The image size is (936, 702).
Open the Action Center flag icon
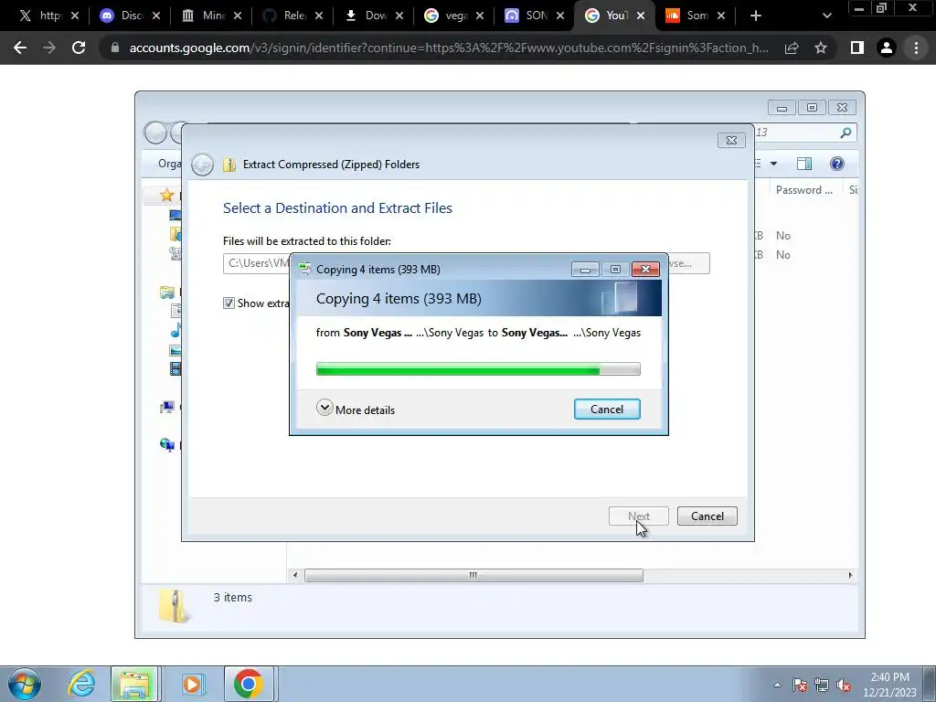(x=800, y=685)
